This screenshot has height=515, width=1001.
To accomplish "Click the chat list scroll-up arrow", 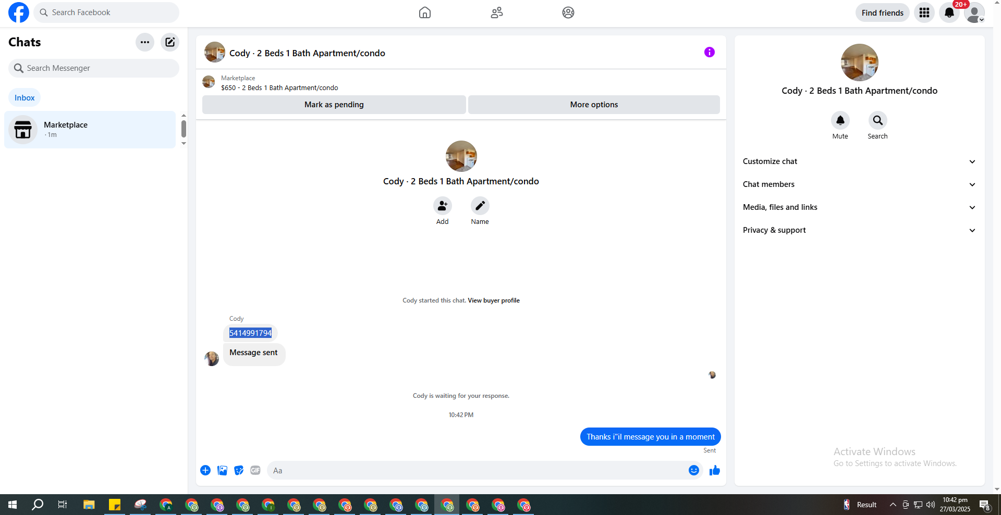I will [x=184, y=116].
